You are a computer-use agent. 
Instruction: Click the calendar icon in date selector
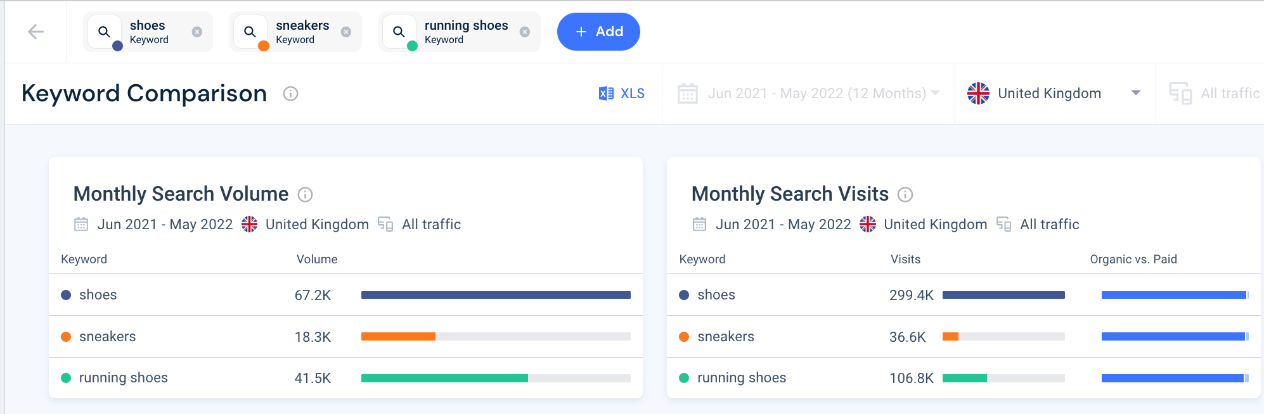coord(688,94)
